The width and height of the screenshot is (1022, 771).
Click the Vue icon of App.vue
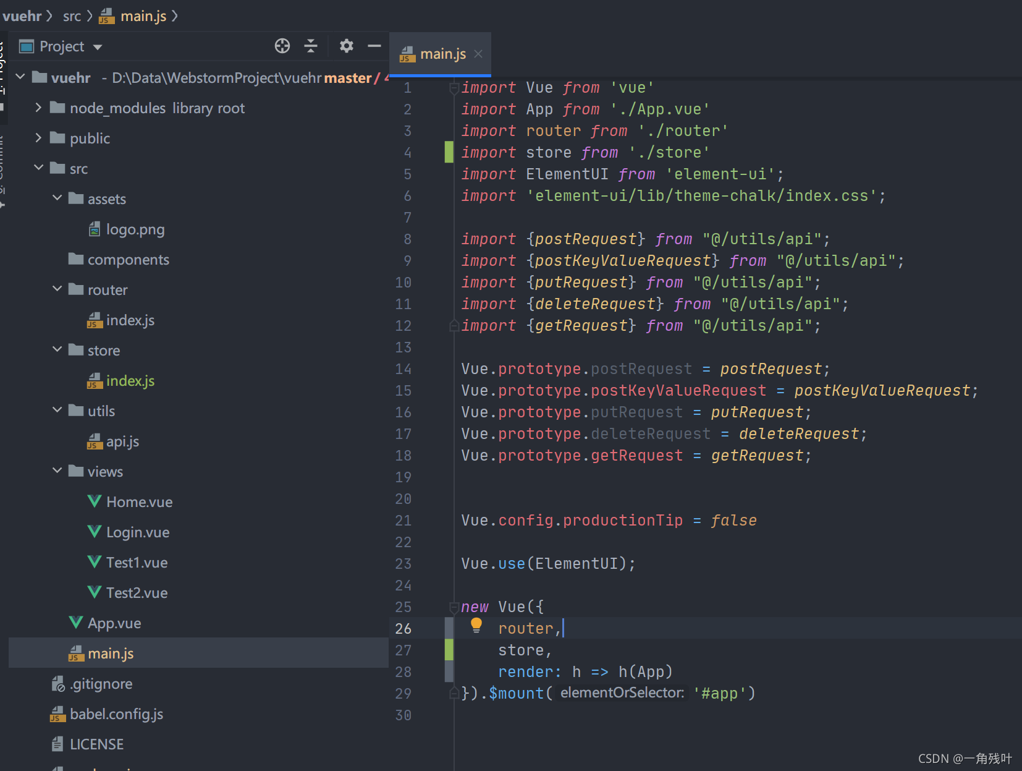click(x=76, y=622)
